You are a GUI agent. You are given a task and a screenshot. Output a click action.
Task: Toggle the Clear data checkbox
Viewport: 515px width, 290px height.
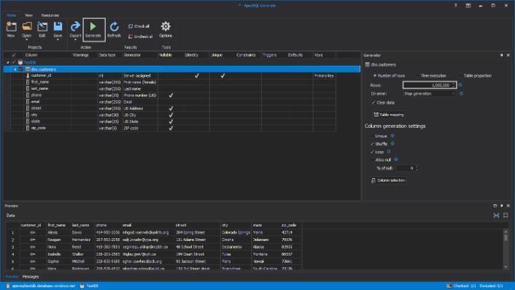point(373,102)
